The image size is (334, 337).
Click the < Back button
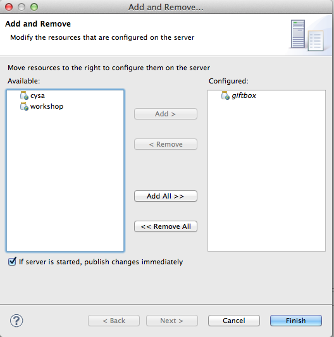pos(114,321)
